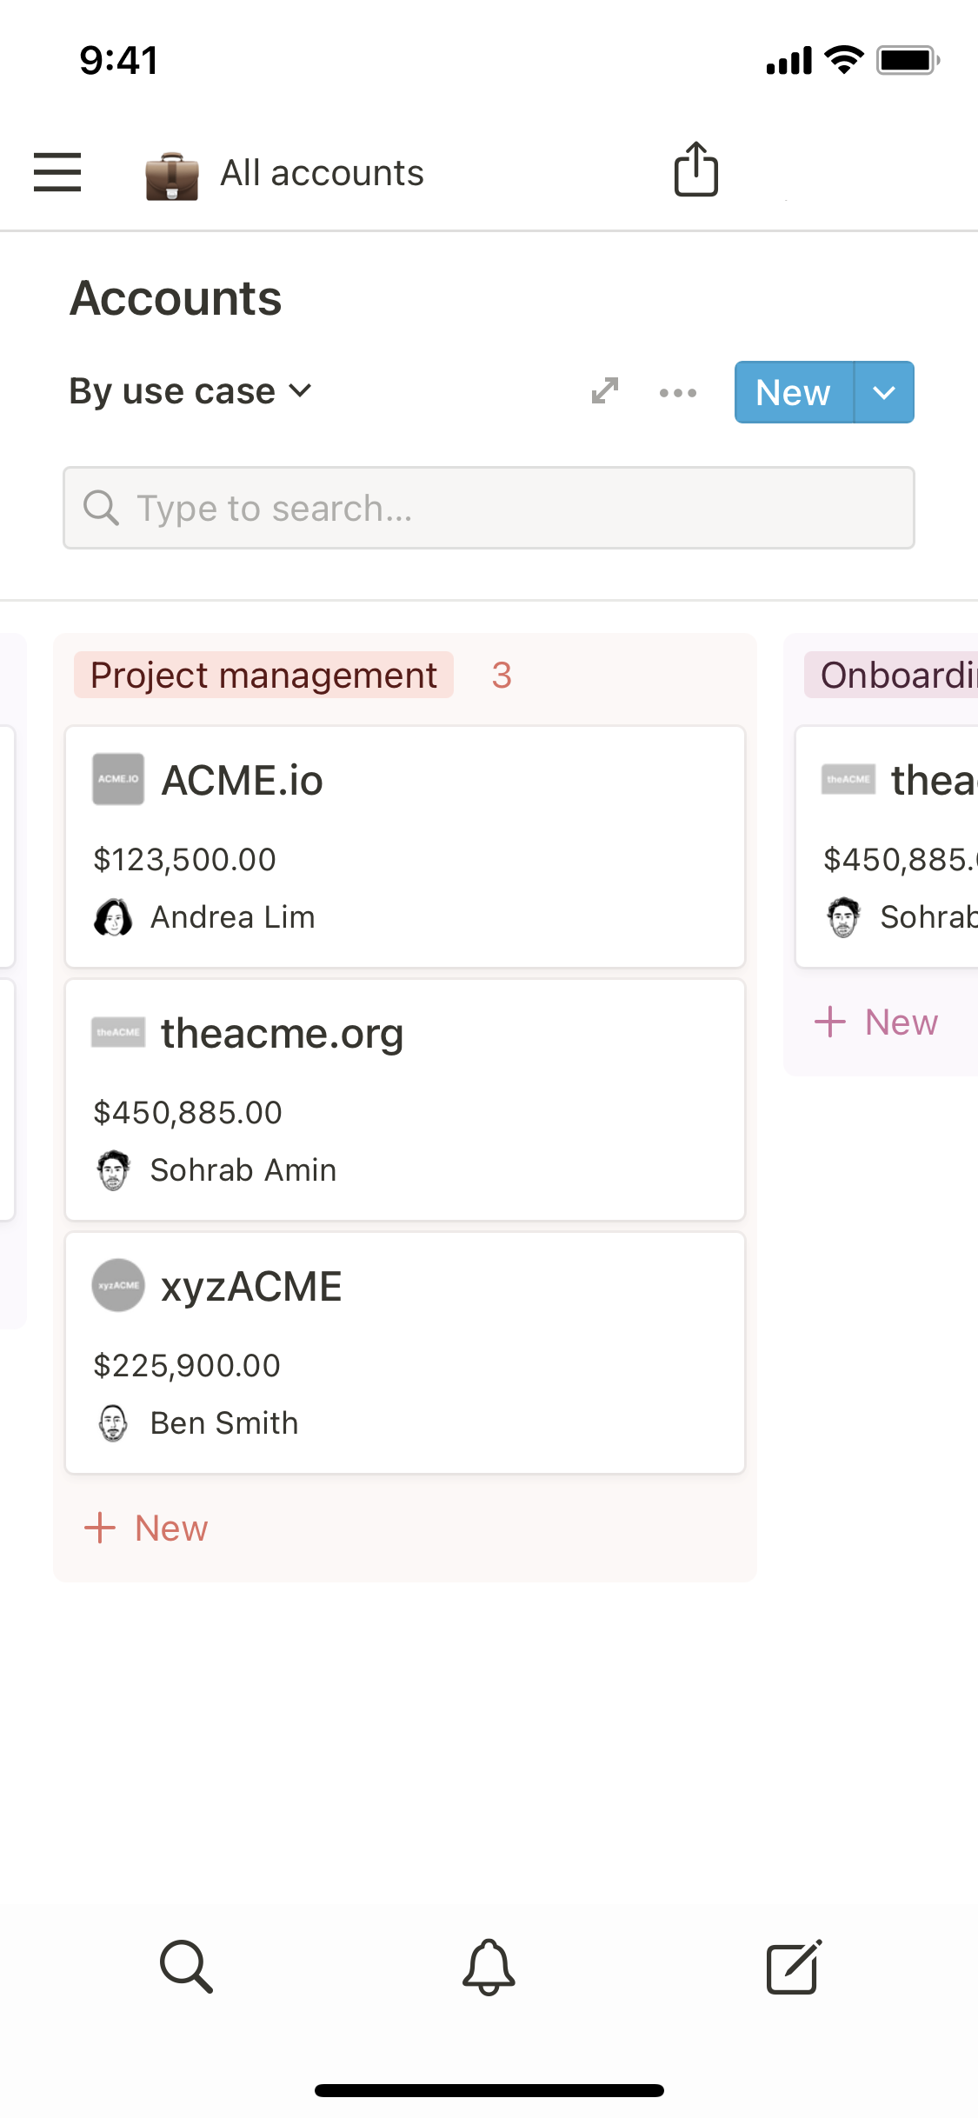978x2118 pixels.
Task: Click the blue New button
Action: click(793, 393)
